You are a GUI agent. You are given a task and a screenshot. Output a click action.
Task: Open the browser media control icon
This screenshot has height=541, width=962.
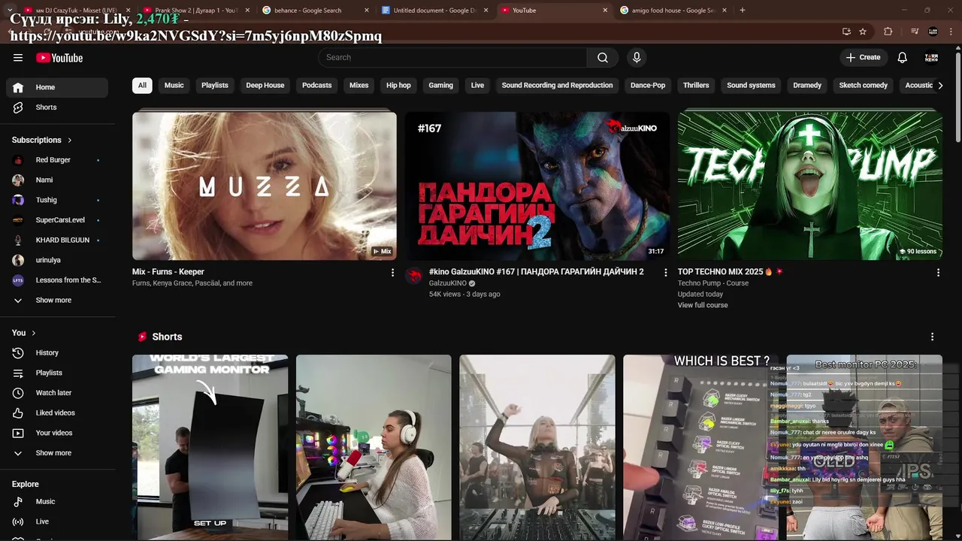(x=915, y=32)
